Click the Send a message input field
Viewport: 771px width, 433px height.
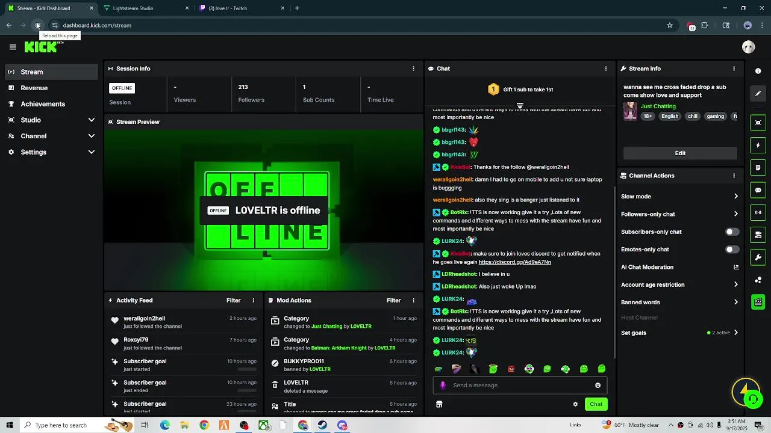(520, 385)
